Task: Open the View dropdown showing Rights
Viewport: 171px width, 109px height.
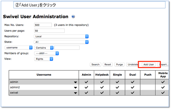Action: [44, 59]
